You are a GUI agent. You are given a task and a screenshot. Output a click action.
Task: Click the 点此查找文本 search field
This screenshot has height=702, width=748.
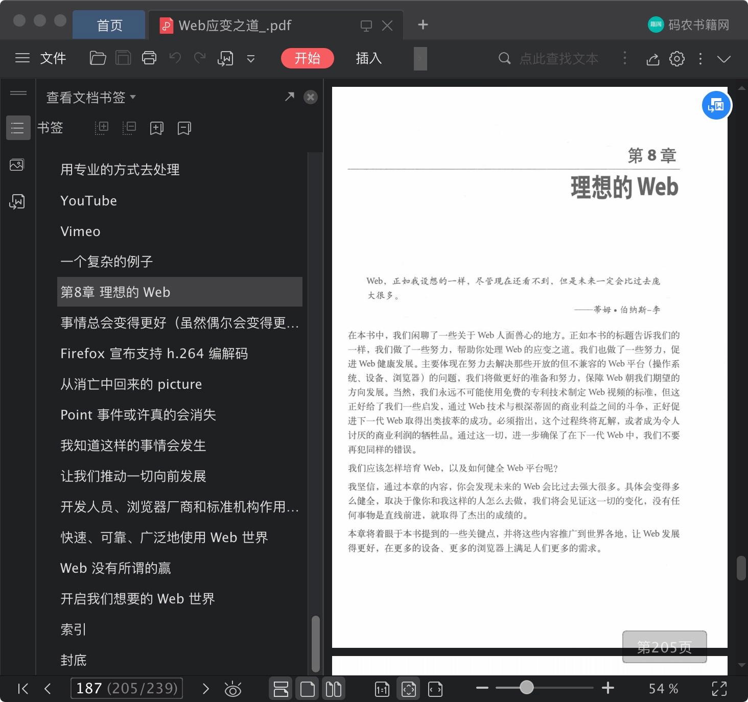[558, 59]
